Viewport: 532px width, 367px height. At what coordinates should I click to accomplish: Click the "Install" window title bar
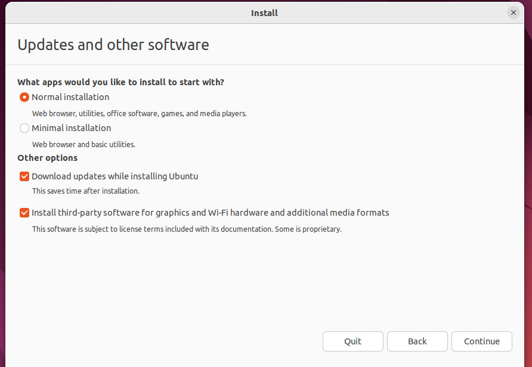(x=264, y=13)
